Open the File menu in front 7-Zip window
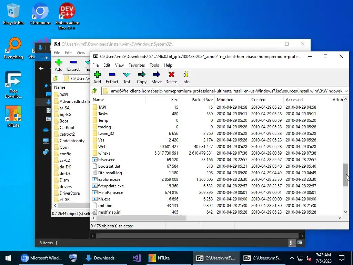Screen dimensions: 353x265 (x=95, y=65)
